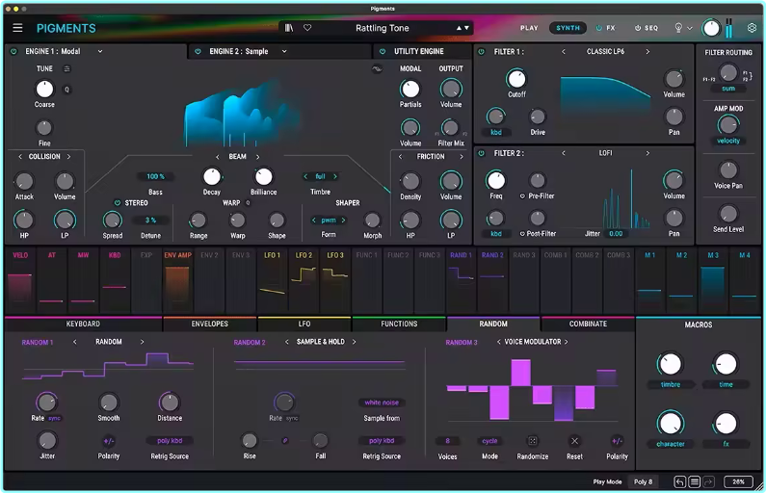Select previous Collision type arrow
The width and height of the screenshot is (766, 493).
[x=20, y=157]
